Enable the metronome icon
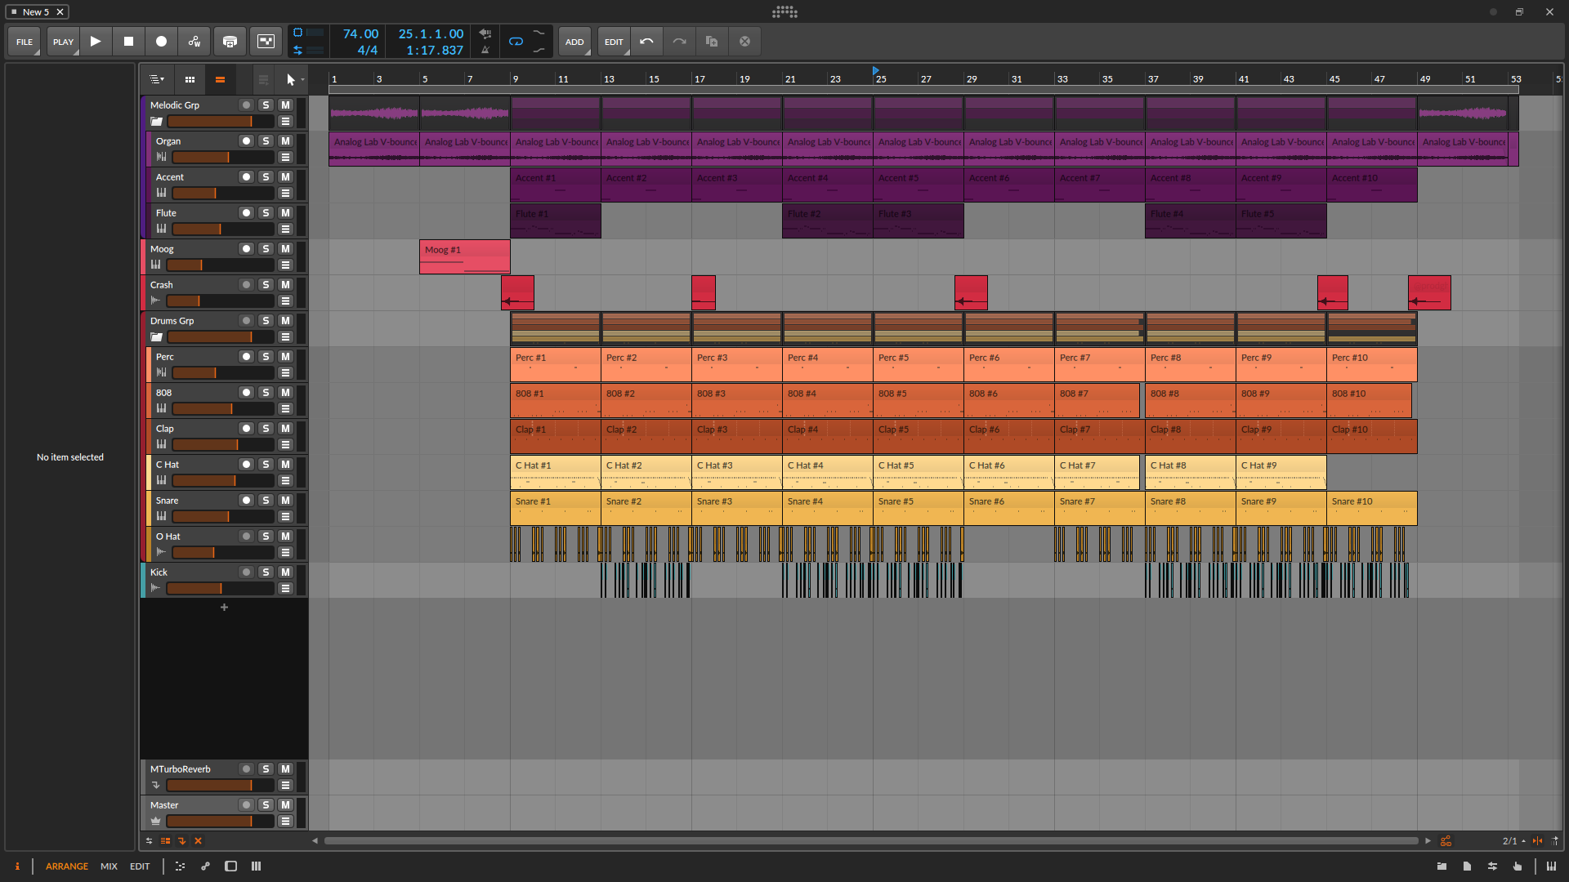1569x882 pixels. click(x=485, y=50)
